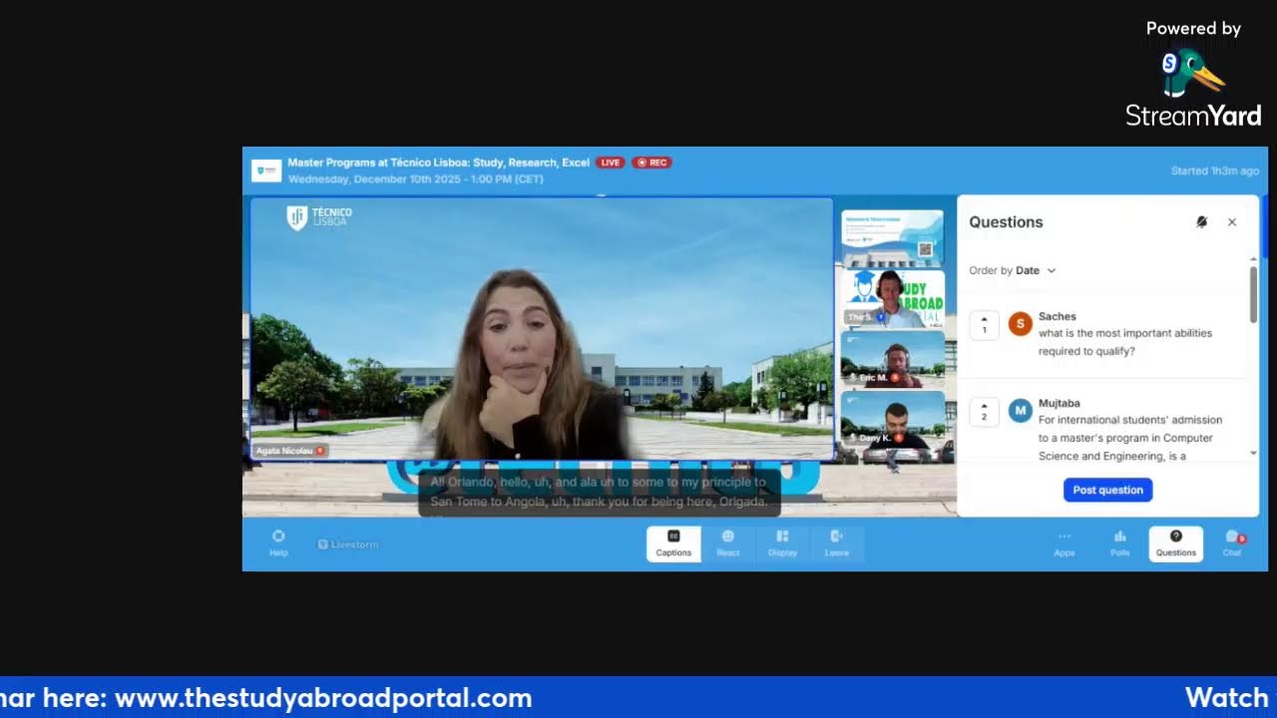Upvote the question from Saches
Viewport: 1277px width, 718px height.
(x=984, y=325)
